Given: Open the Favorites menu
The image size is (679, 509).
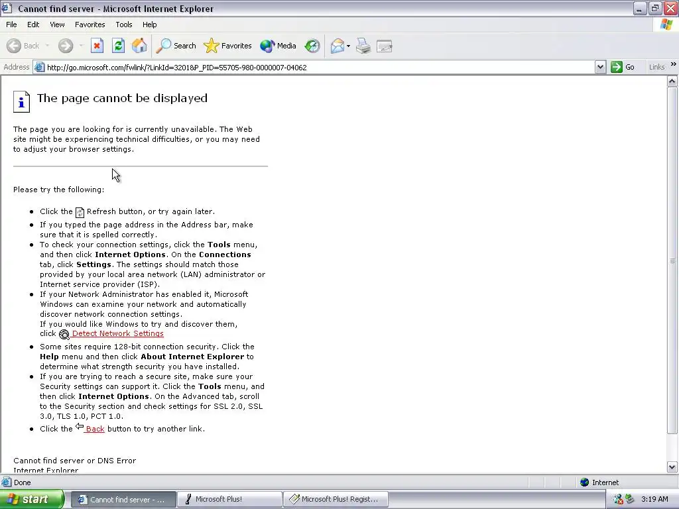Looking at the screenshot, I should point(90,25).
